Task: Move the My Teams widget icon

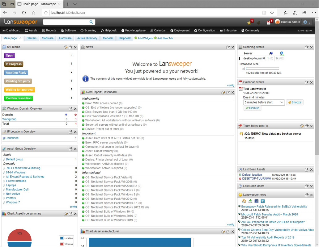Action: point(70,47)
